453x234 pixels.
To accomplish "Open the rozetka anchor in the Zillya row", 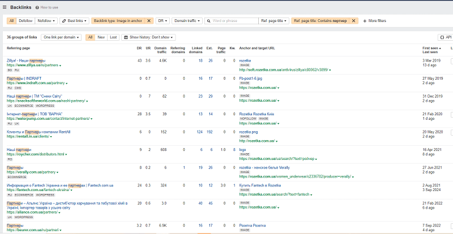I will coord(245,60).
